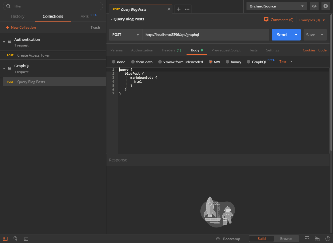Viewport: 333px width, 243px height.
Task: Collapse the GraphQL collection arrow
Action: (4, 68)
